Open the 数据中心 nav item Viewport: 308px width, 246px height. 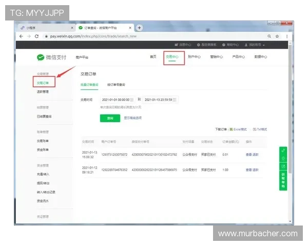(x=260, y=57)
